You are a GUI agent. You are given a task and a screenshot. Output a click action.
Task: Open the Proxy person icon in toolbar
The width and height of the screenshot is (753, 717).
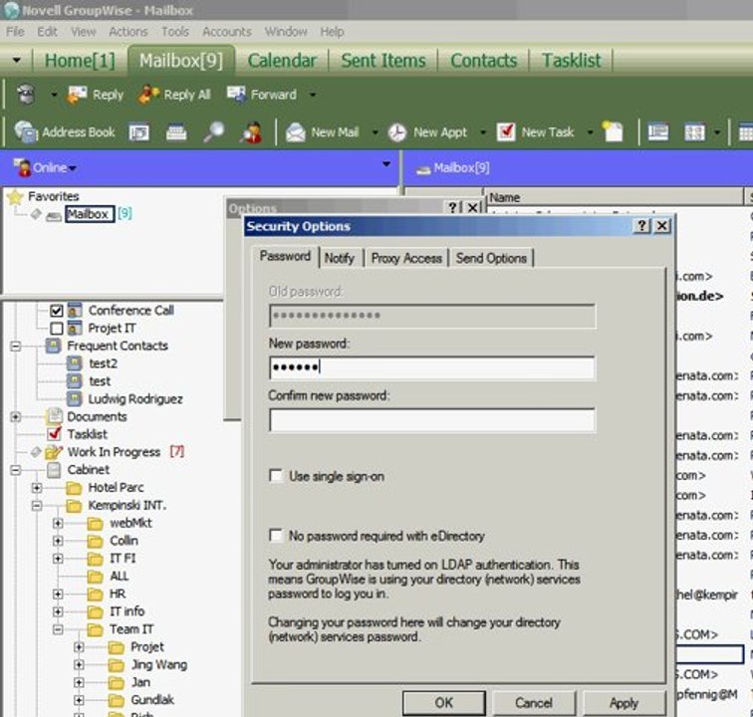coord(251,132)
